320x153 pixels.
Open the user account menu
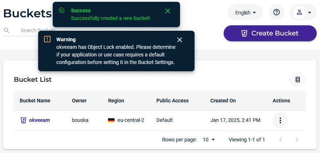tap(303, 12)
